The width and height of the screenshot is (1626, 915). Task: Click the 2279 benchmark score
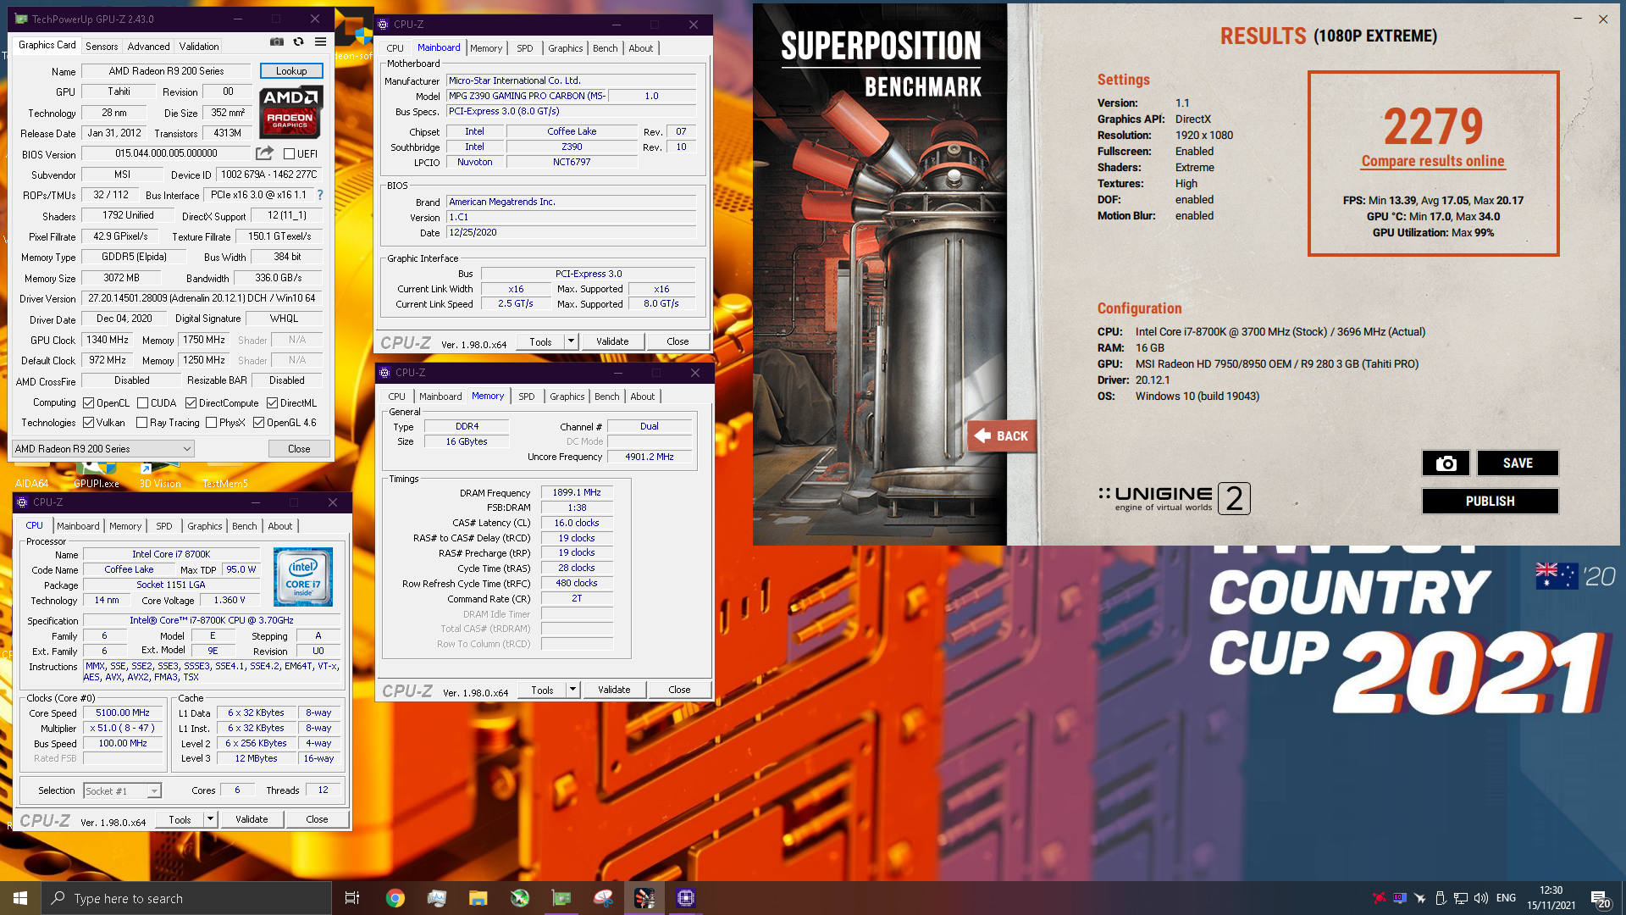coord(1433,126)
